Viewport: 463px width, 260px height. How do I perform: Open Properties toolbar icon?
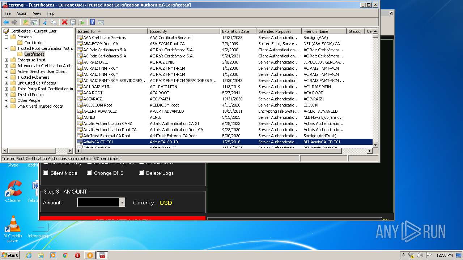click(73, 22)
